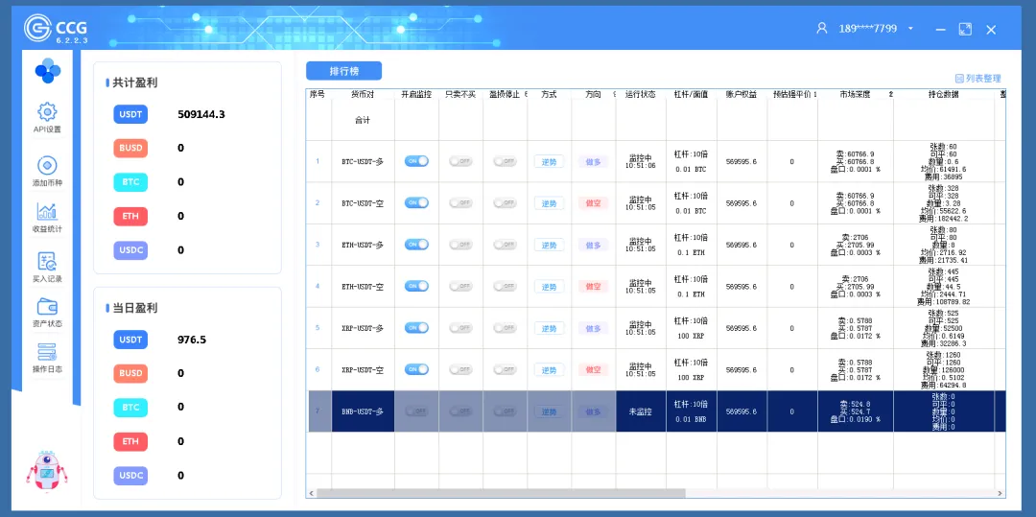Open 买入记录 sidebar icon
This screenshot has width=1036, height=517.
[47, 267]
